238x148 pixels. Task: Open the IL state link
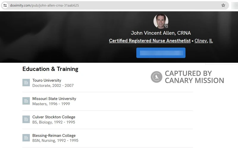211,41
